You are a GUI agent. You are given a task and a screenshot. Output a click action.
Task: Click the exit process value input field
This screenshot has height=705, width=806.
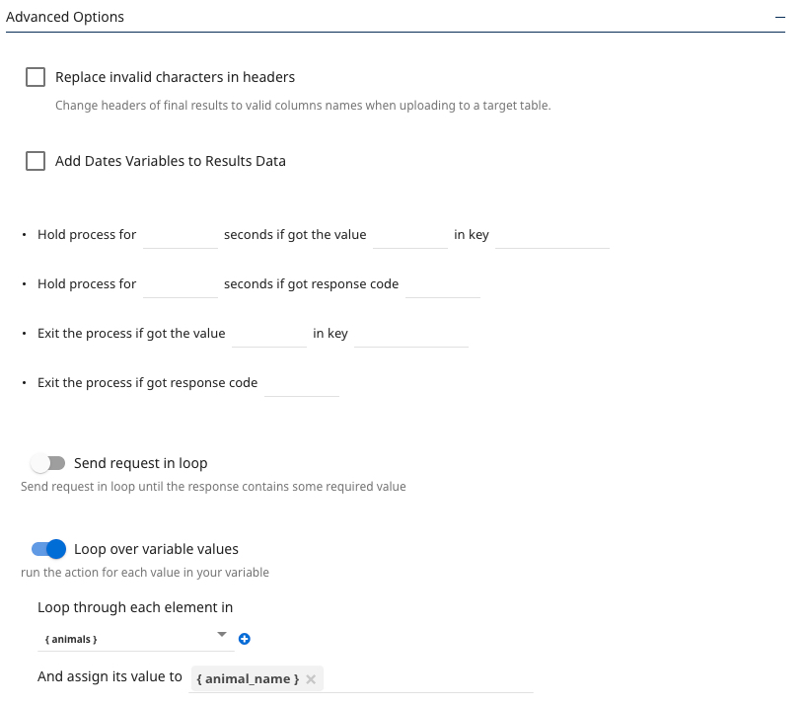[268, 334]
